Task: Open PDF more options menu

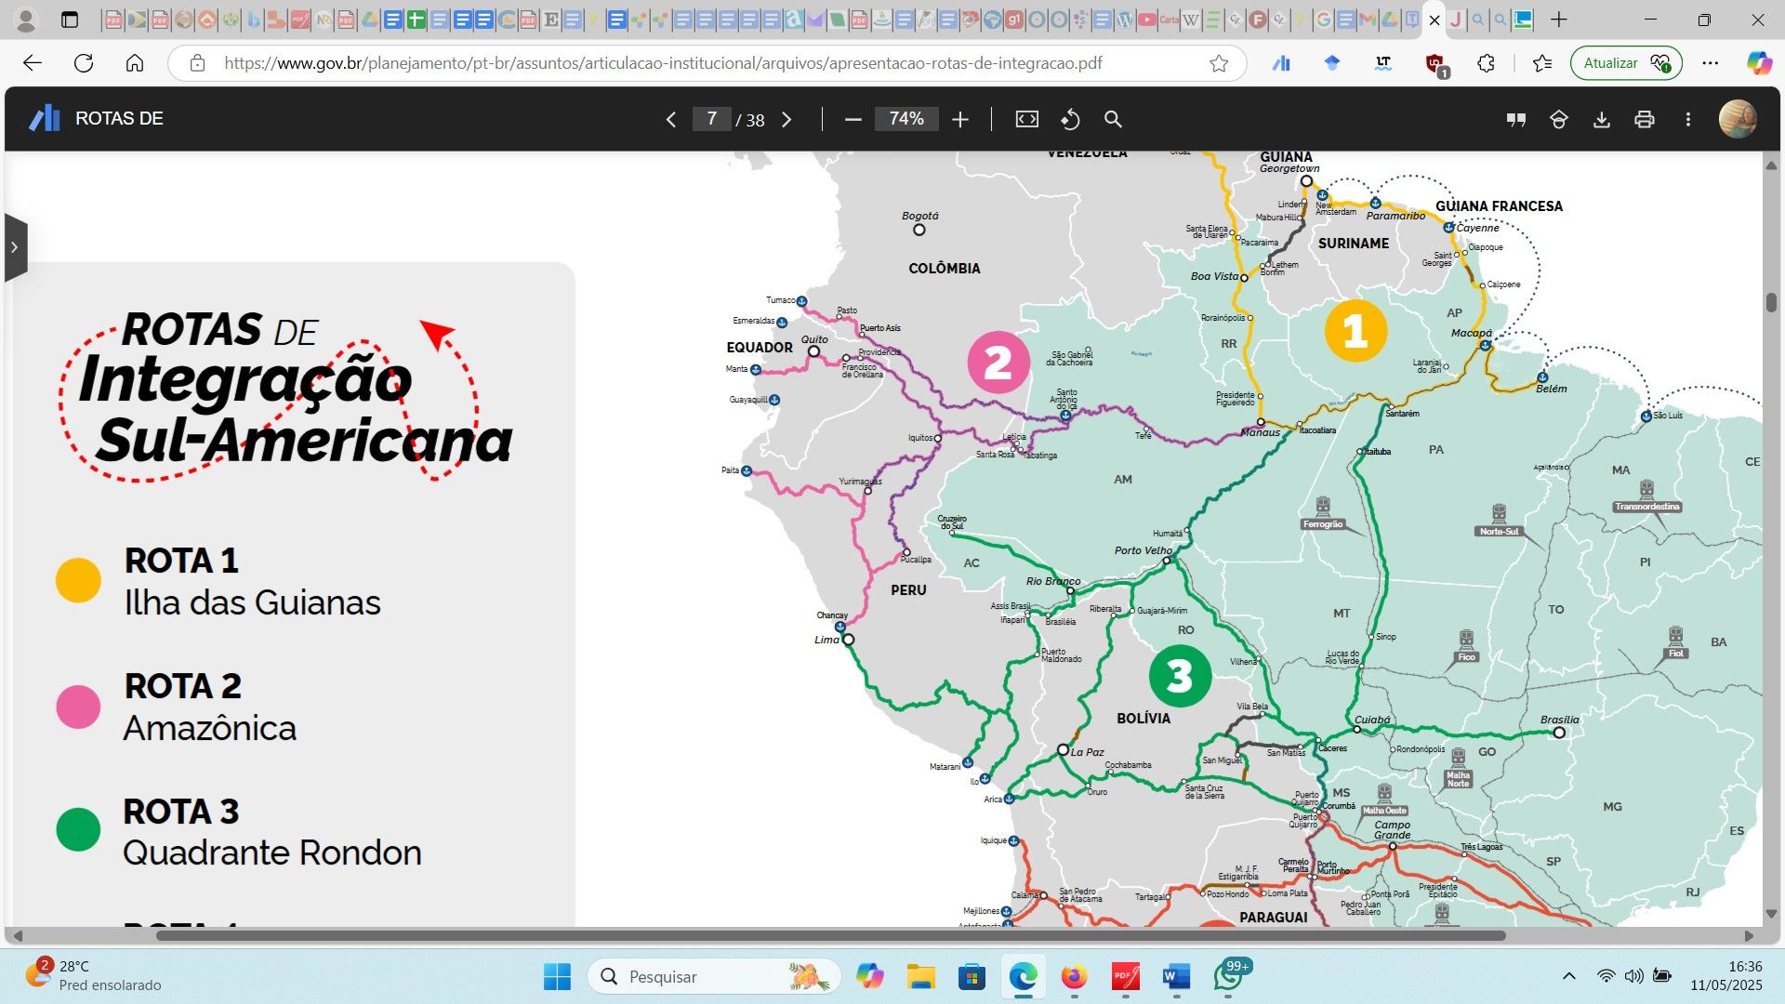Action: pos(1688,119)
